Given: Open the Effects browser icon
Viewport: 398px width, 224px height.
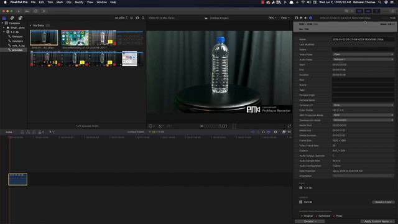Looking at the screenshot, I should click(284, 132).
